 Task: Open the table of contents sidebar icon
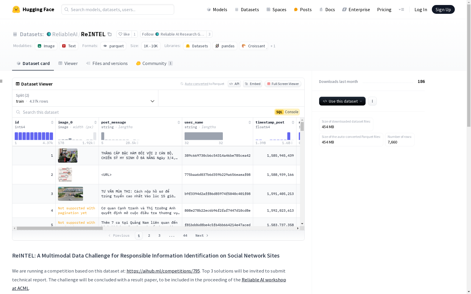point(1,81)
